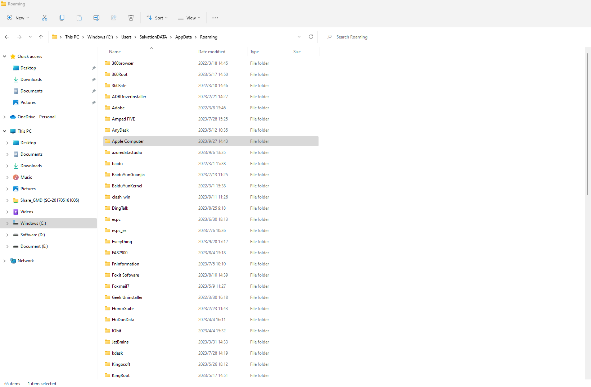The height and width of the screenshot is (387, 591).
Task: Open OneDrive - Personal in sidebar
Action: [36, 117]
